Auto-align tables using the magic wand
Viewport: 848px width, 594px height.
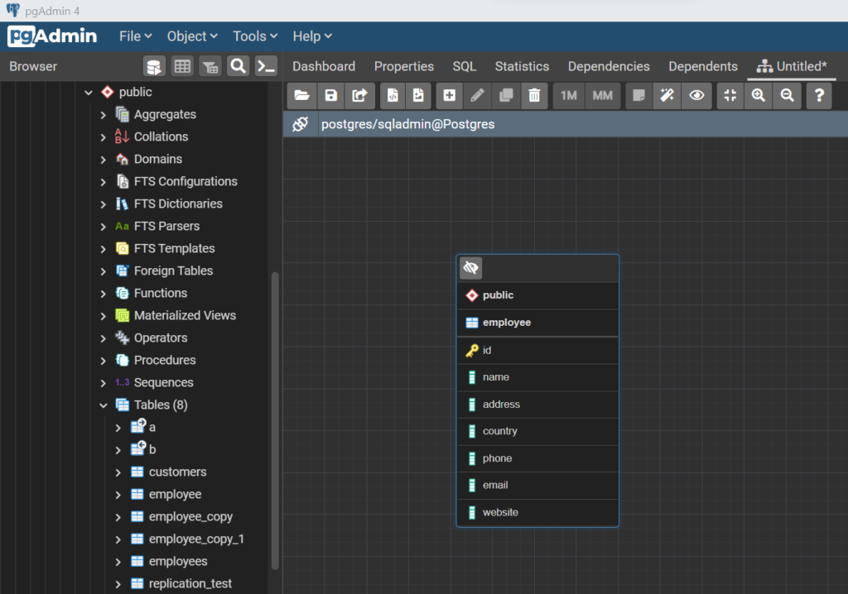coord(667,95)
